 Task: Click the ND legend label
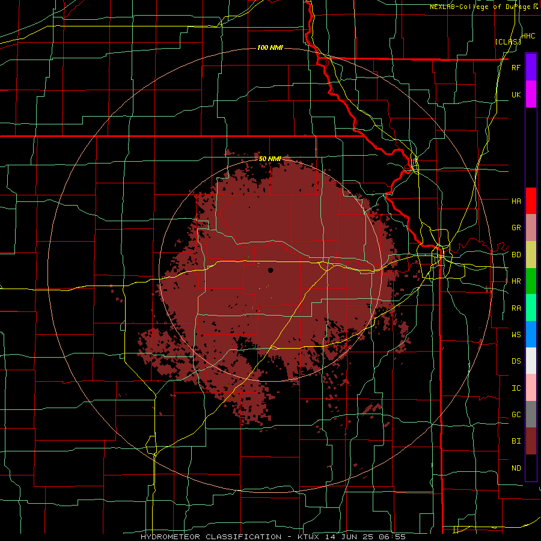516,468
